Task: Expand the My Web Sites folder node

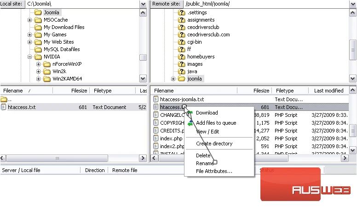Action: [29, 42]
